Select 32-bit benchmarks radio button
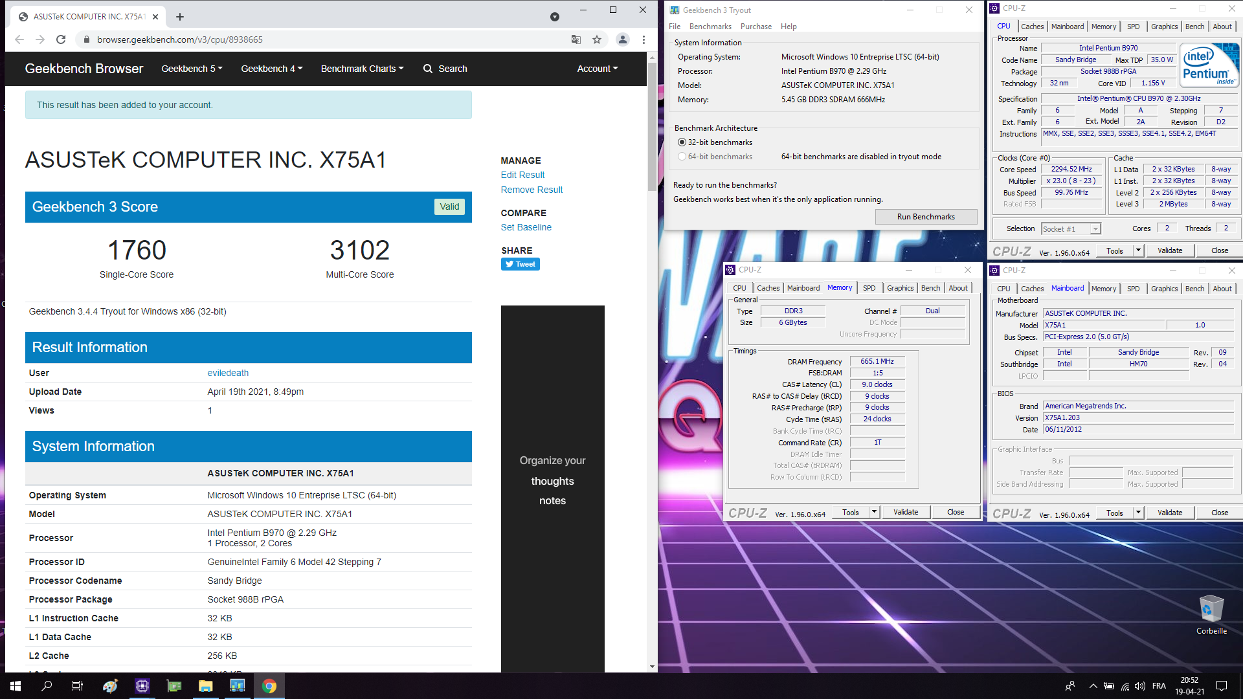 pyautogui.click(x=682, y=142)
